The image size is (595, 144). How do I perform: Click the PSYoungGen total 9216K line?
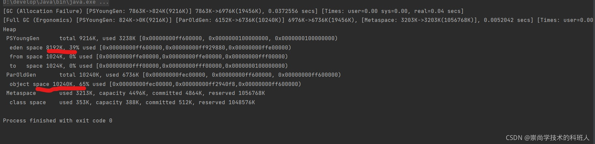coord(172,38)
